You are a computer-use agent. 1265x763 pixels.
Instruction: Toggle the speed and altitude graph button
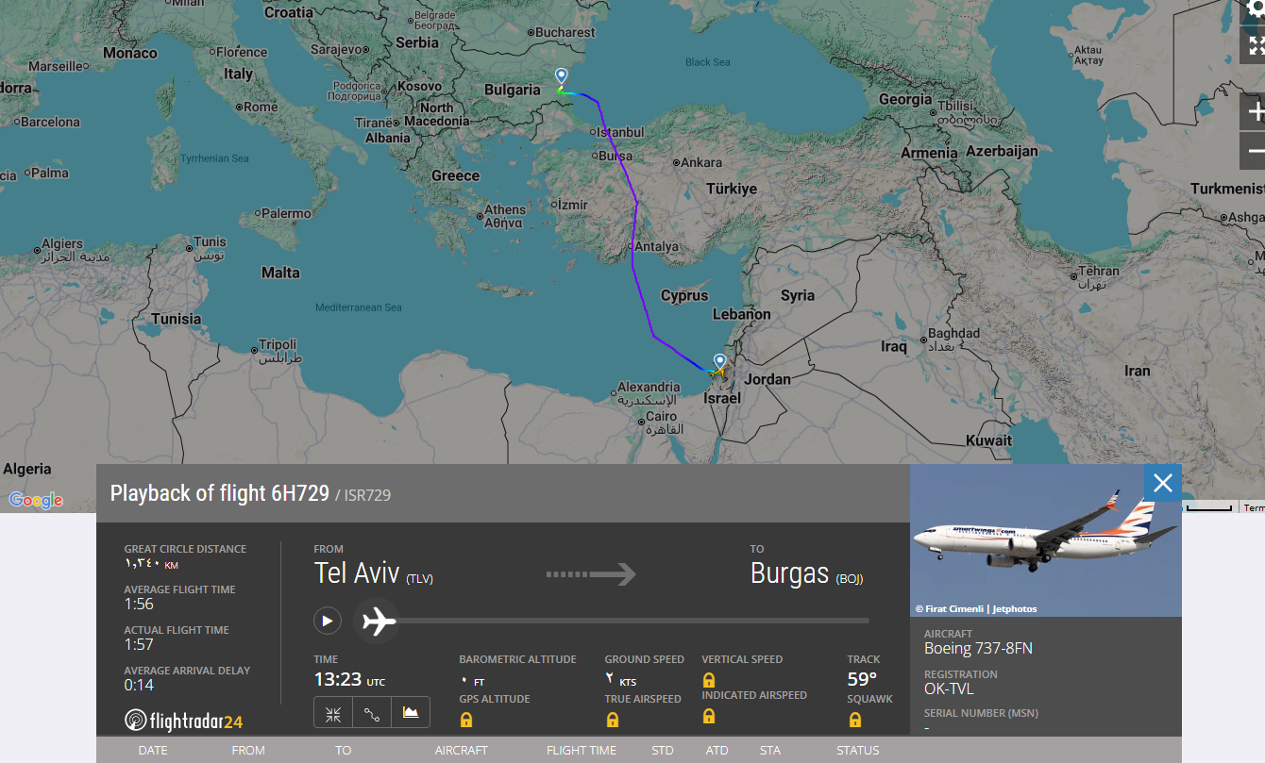pyautogui.click(x=411, y=713)
